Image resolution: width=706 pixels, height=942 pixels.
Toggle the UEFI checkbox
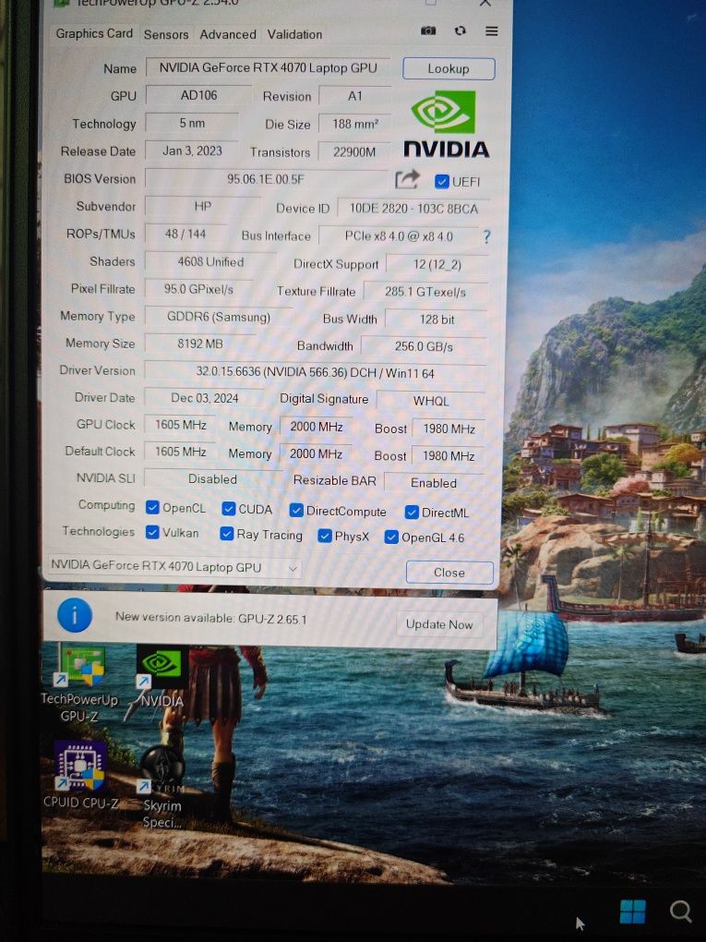[x=442, y=181]
